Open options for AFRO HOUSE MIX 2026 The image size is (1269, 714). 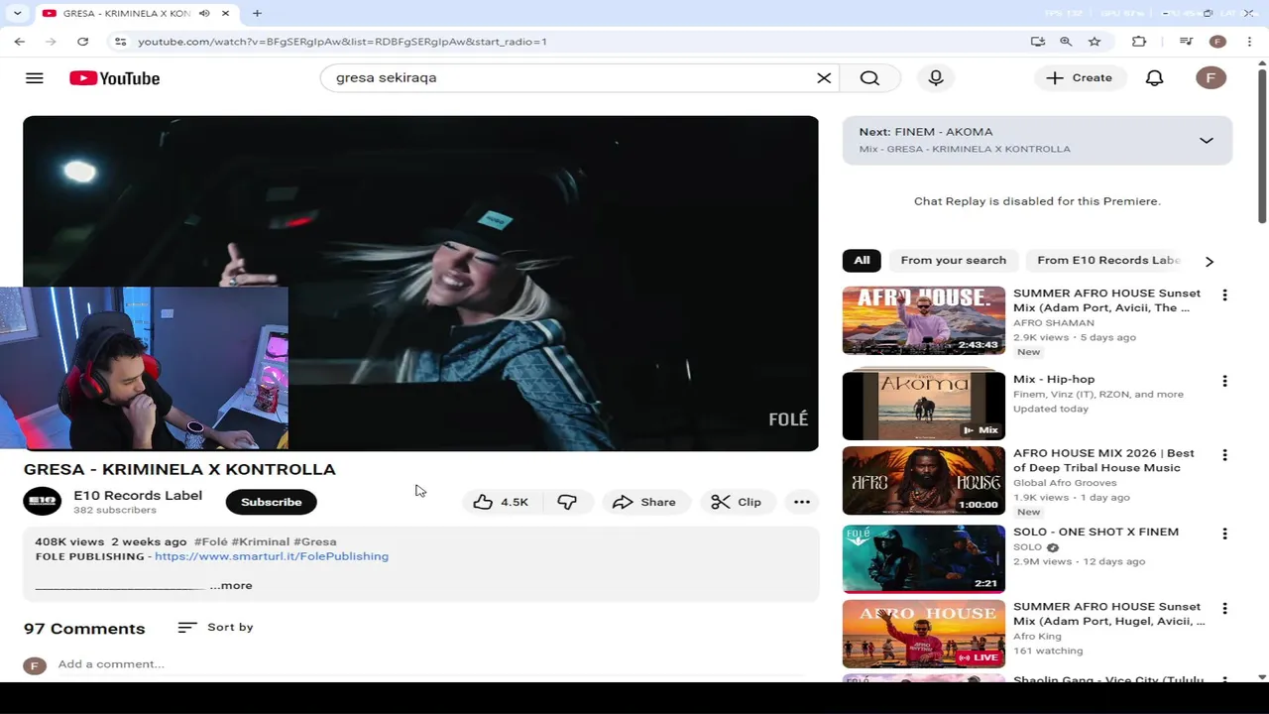[x=1224, y=455]
